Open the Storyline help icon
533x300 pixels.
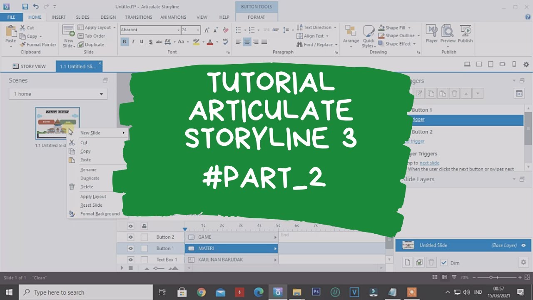(x=528, y=17)
